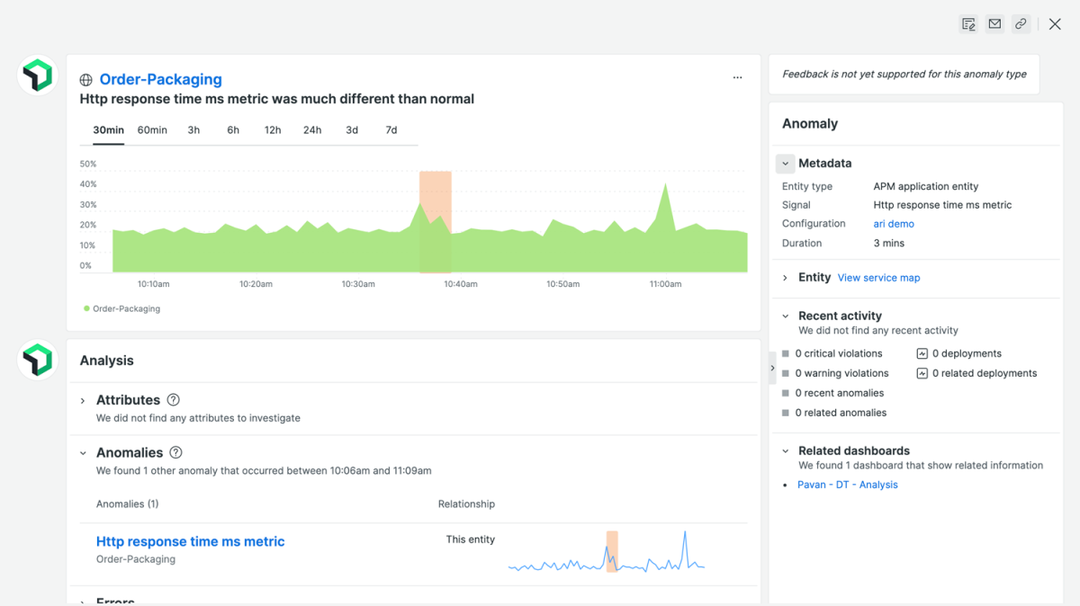Click the related deployments icon
Viewport: 1080px width, 606px height.
tap(922, 374)
